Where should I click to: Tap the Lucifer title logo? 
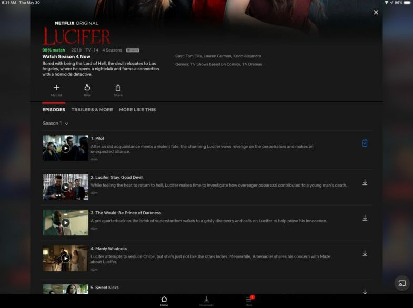click(76, 36)
